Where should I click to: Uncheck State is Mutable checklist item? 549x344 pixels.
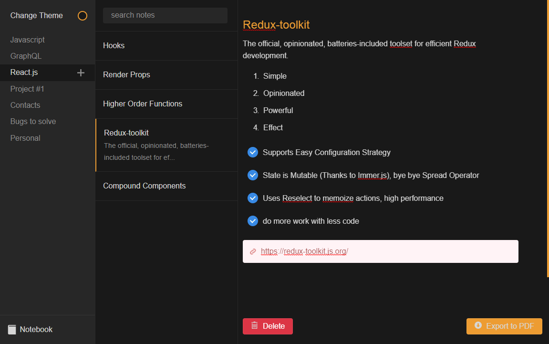253,175
